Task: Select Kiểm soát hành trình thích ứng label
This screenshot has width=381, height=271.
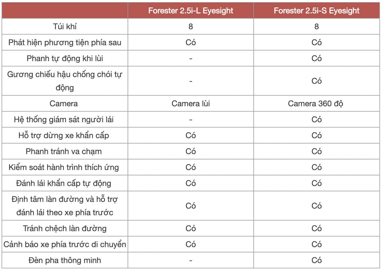Action: click(64, 167)
